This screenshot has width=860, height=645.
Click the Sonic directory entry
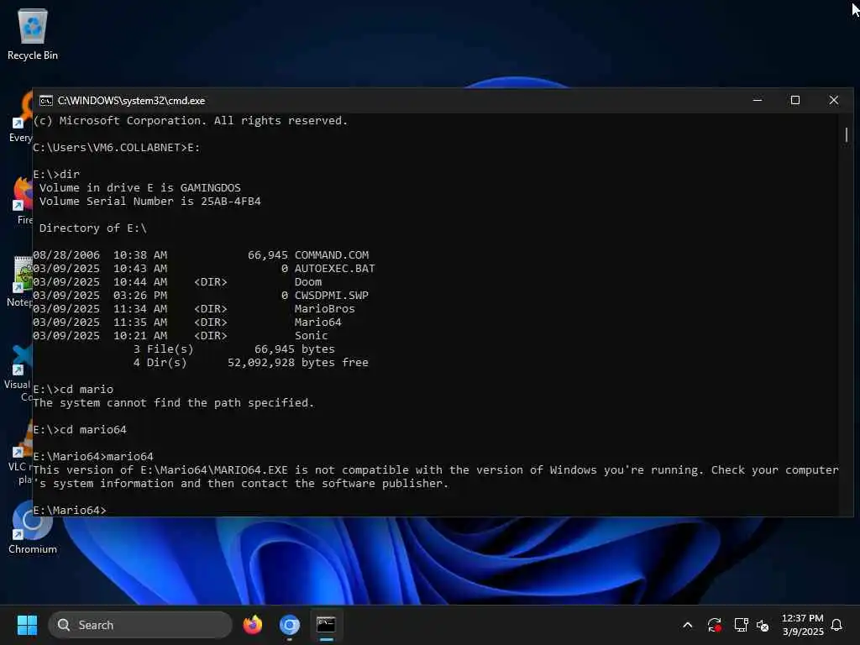(x=311, y=336)
